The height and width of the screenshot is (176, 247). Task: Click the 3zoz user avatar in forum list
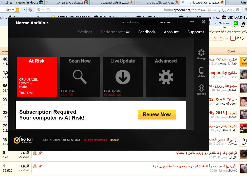(x=243, y=75)
